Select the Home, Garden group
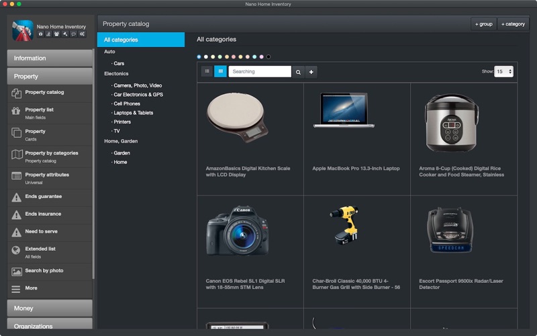The height and width of the screenshot is (336, 537). tap(121, 141)
